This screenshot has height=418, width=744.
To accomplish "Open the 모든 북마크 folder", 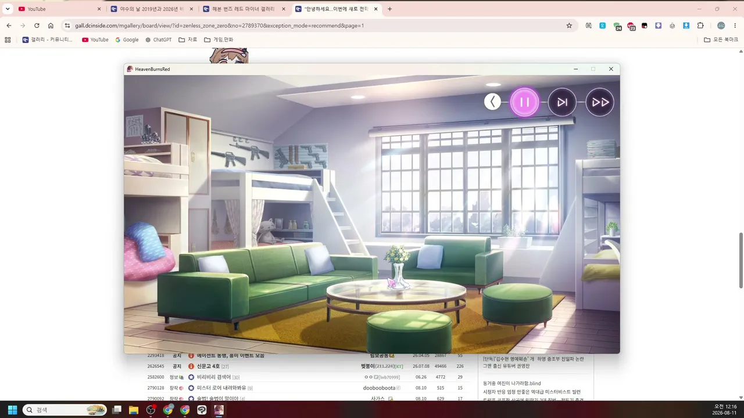I will click(721, 39).
